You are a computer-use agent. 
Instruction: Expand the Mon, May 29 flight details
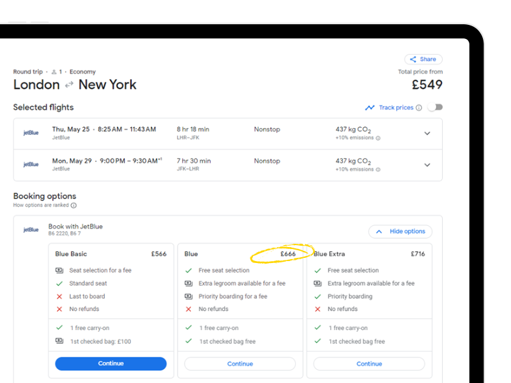coord(427,165)
